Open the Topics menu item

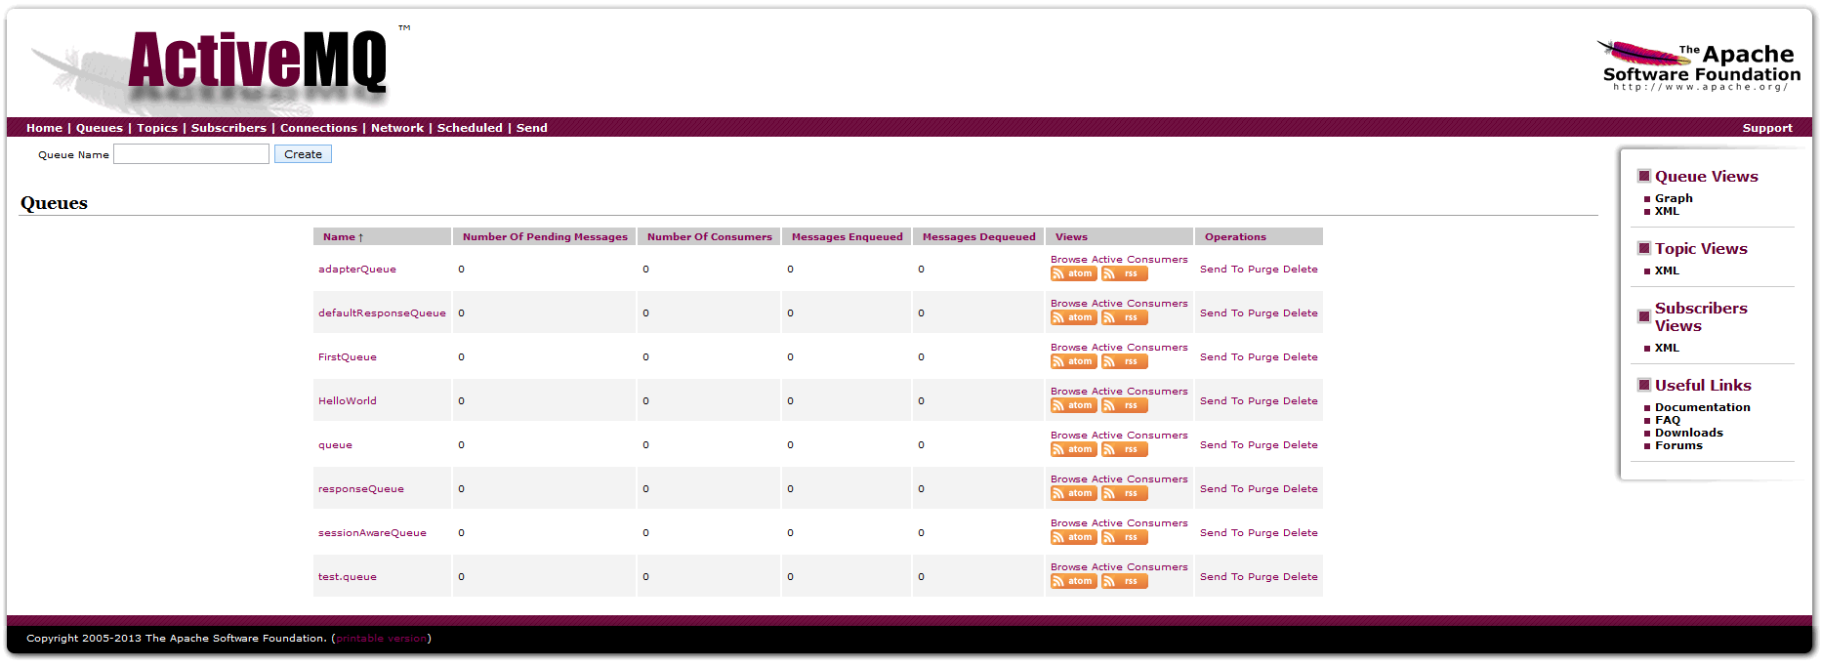tap(157, 128)
